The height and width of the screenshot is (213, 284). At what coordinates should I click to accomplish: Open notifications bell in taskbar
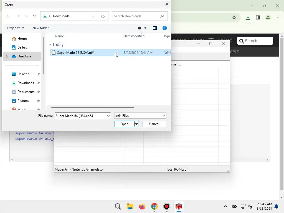[x=277, y=206]
